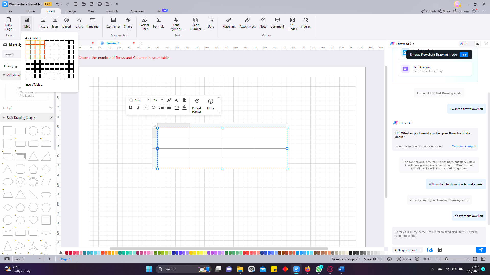Exit Flowchart Drawing mode

(464, 55)
